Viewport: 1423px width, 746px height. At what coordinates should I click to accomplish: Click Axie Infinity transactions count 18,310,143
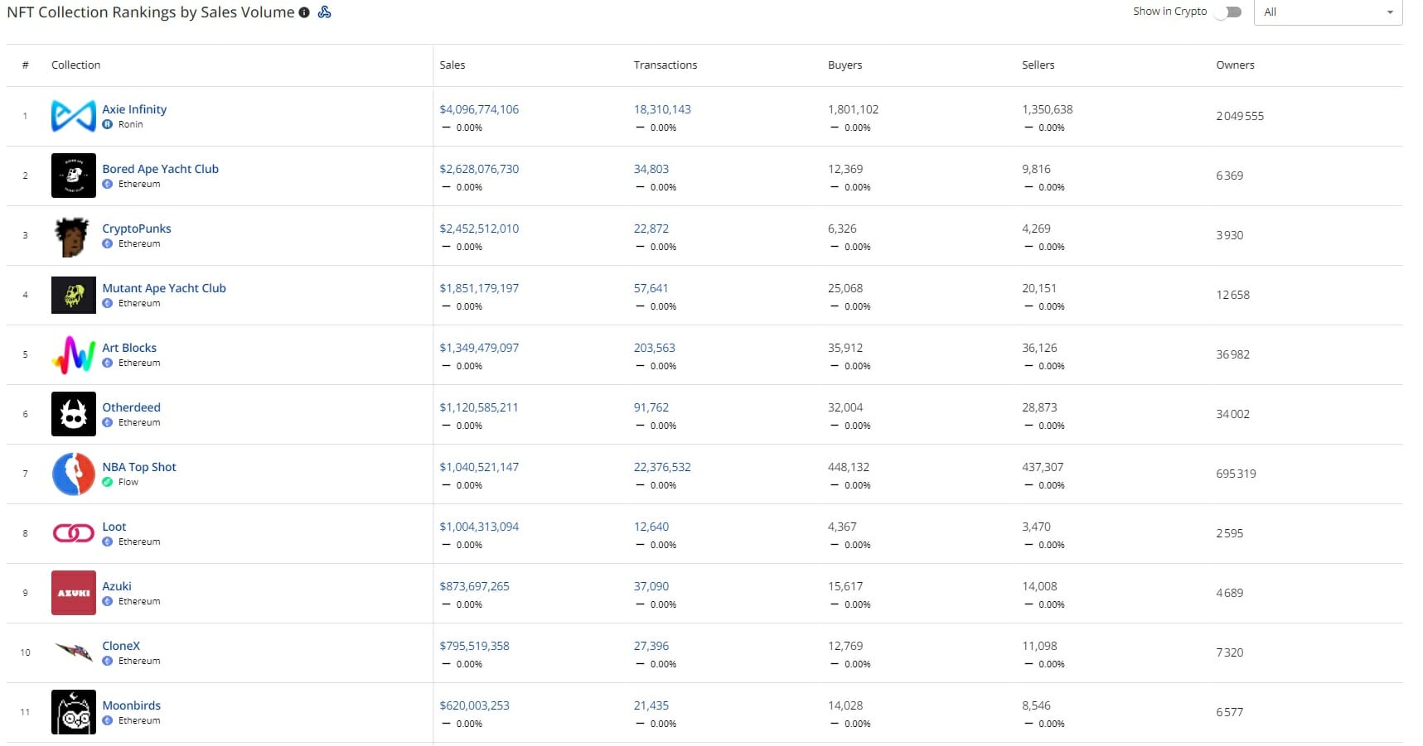coord(662,109)
